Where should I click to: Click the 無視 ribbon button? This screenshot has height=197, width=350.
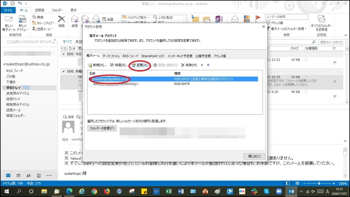38,17
